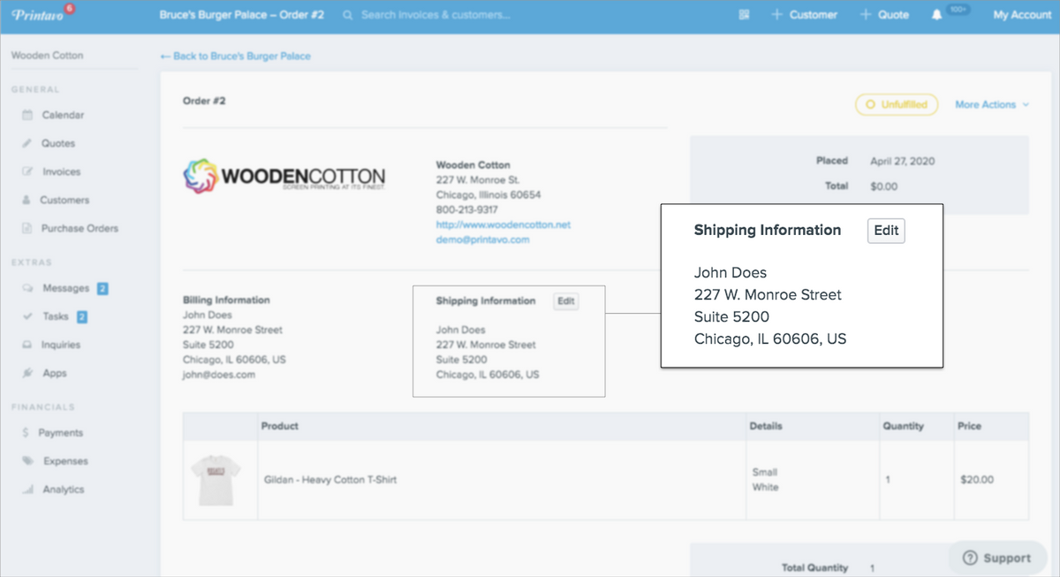Click the 800-213-9317 phone number
This screenshot has height=577, width=1060.
click(466, 209)
